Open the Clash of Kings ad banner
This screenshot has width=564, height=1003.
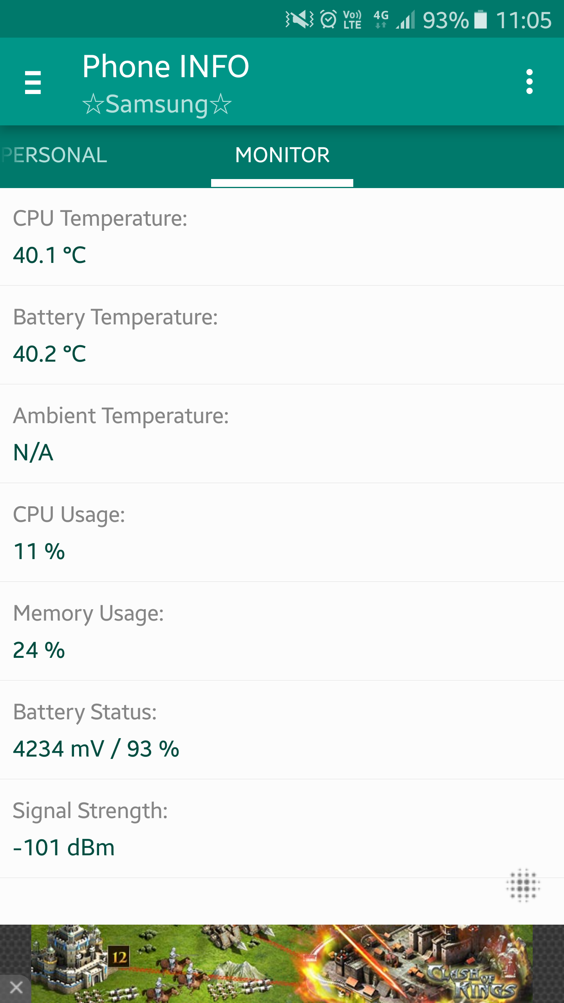click(282, 964)
